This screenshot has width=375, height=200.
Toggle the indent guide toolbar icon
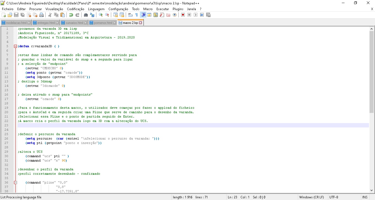coord(143,15)
